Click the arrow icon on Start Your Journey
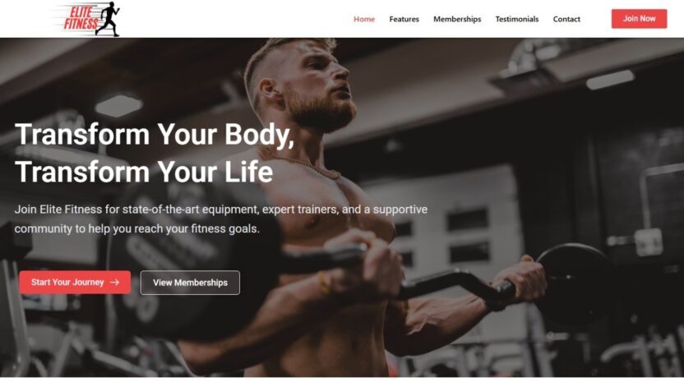Screen dimensions: 684x382 (x=115, y=283)
